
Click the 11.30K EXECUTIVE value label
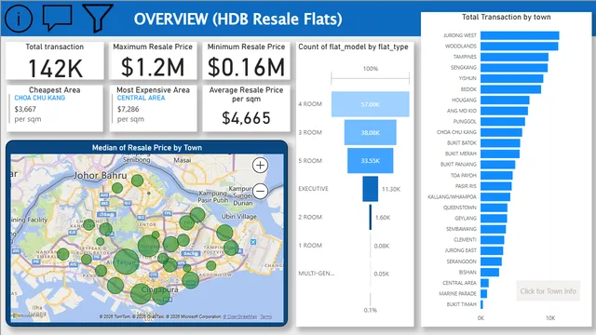click(391, 189)
